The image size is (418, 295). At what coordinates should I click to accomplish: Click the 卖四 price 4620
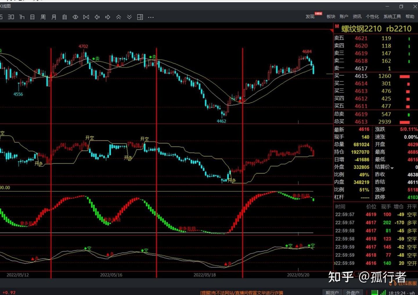tap(361, 46)
